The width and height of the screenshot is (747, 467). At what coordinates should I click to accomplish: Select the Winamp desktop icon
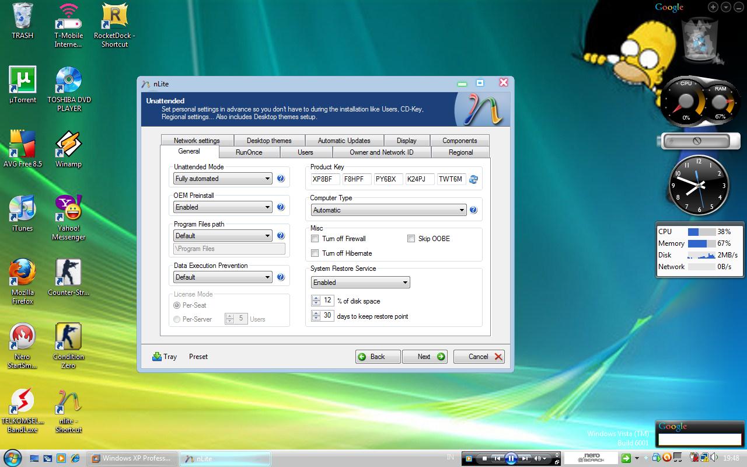tap(69, 149)
